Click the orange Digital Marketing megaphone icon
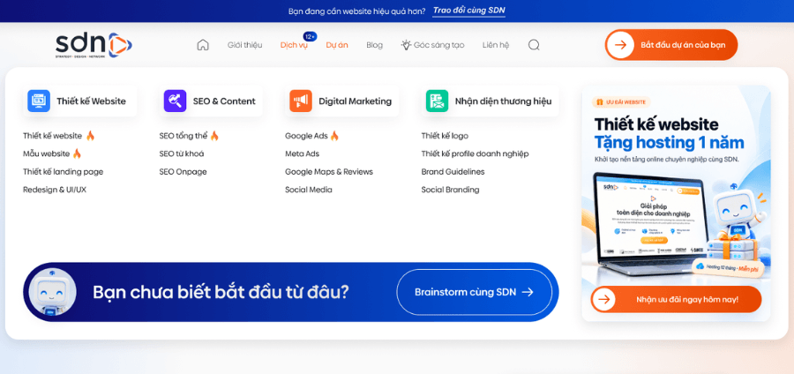The width and height of the screenshot is (794, 374). click(x=301, y=101)
